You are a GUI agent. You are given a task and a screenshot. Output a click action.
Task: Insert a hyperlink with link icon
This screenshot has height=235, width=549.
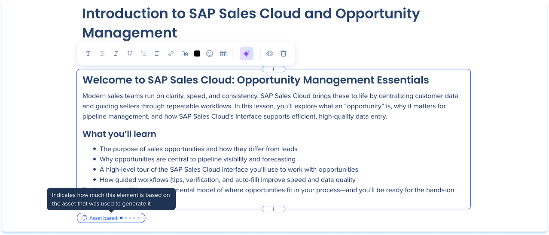tap(171, 54)
